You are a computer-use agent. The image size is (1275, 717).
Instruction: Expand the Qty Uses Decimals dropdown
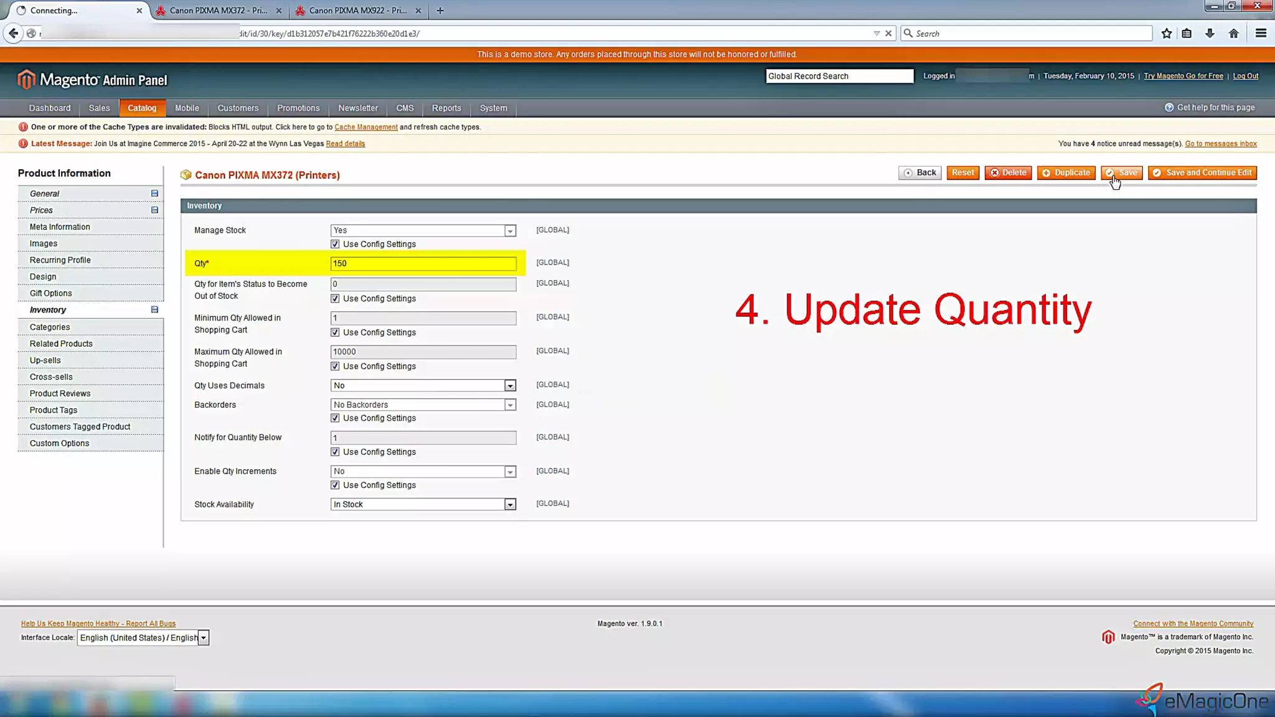(x=423, y=386)
